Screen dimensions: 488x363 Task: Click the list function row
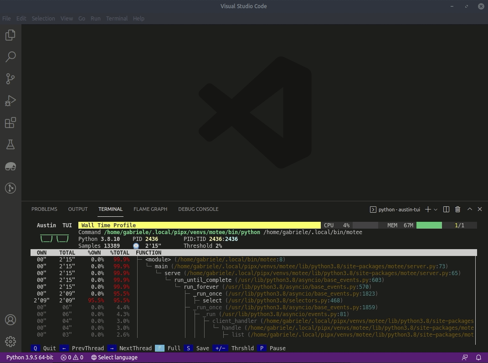[x=253, y=335]
